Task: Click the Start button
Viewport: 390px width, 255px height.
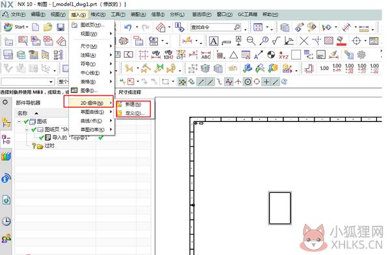Action: pos(16,27)
